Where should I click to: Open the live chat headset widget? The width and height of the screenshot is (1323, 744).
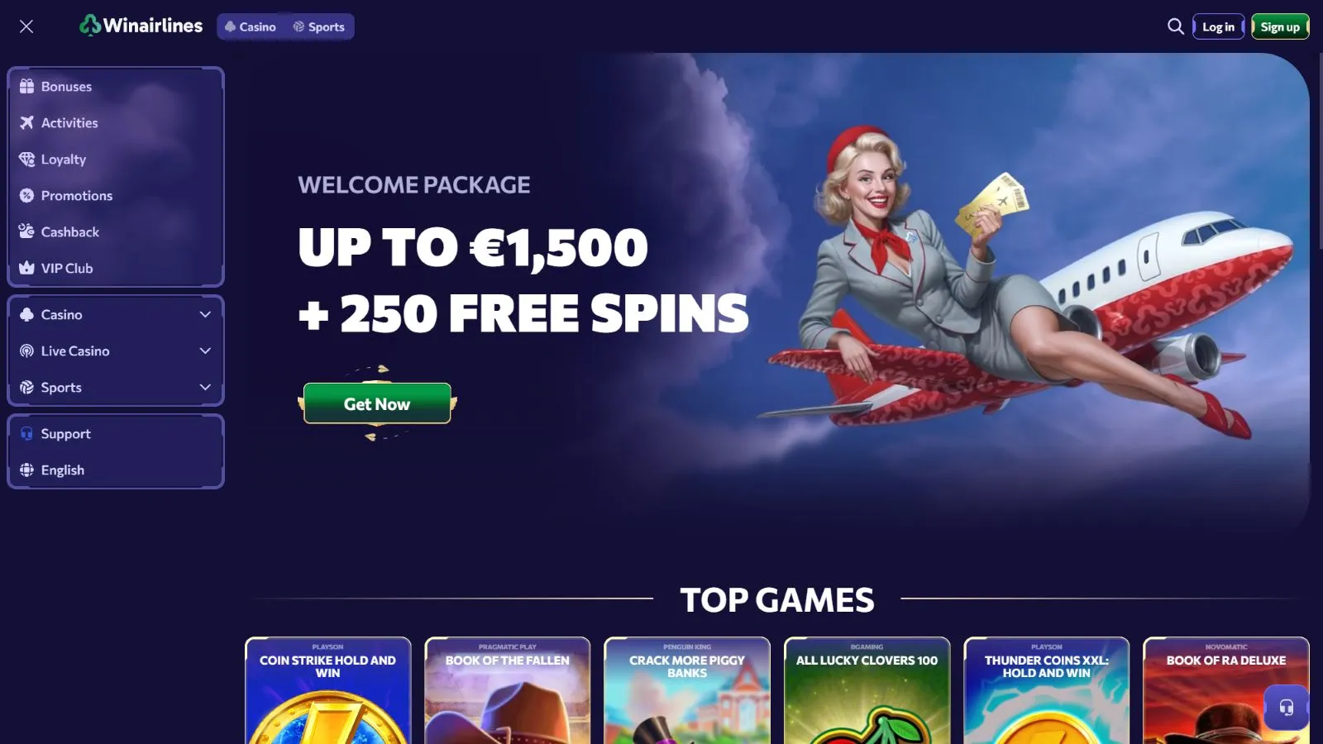coord(1287,707)
